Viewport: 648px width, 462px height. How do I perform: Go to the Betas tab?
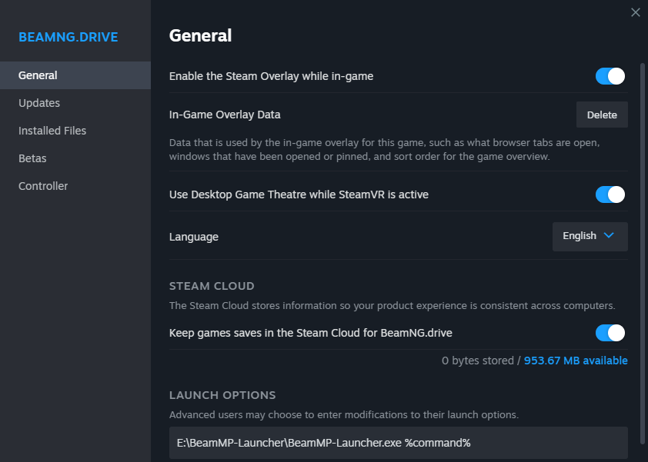[x=32, y=158]
